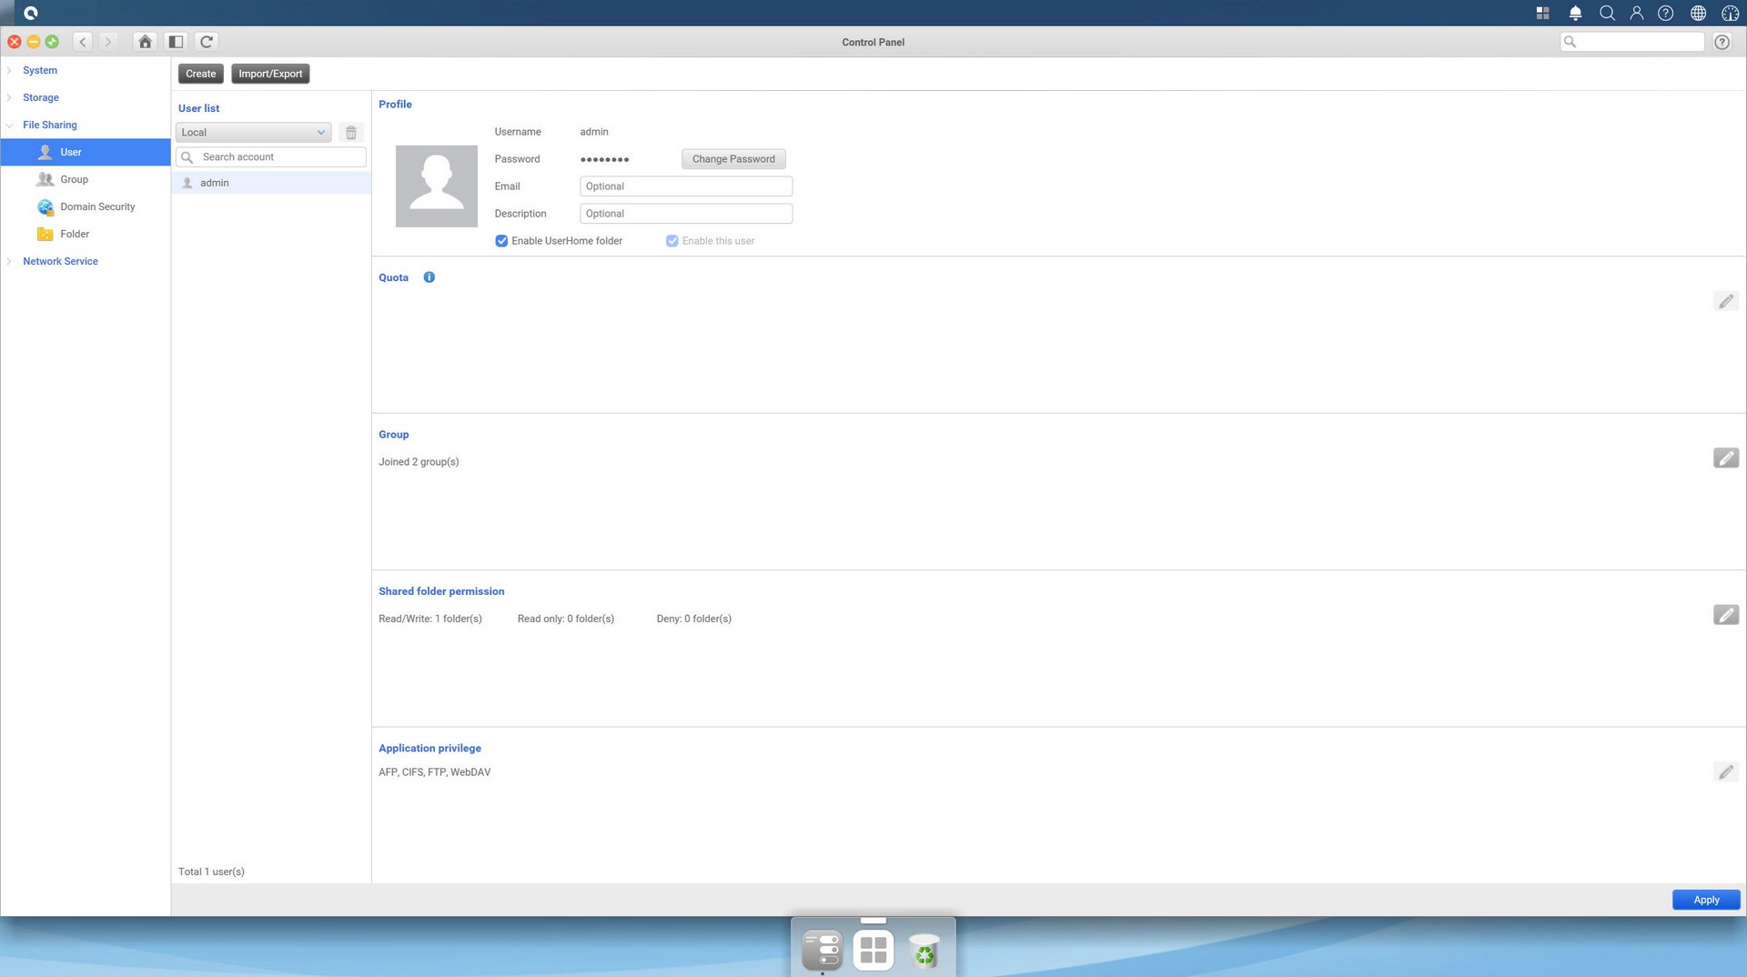Toggle the sidebar panel icon
Viewport: 1747px width, 977px height.
click(176, 42)
